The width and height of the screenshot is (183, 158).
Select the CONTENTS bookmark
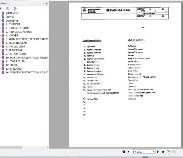pos(12,21)
